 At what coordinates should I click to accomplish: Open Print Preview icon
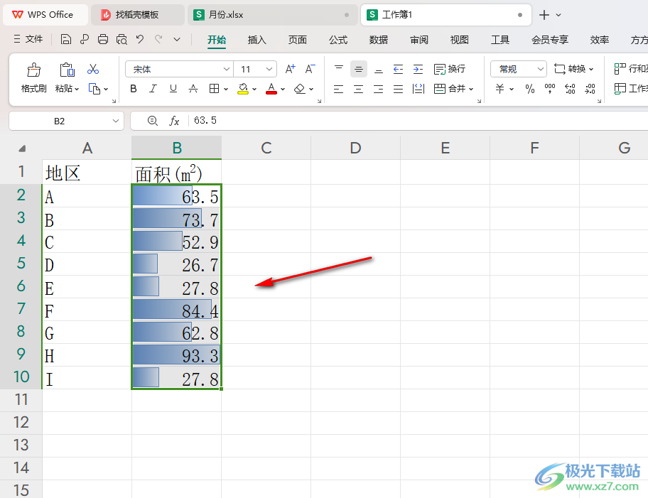(x=121, y=39)
